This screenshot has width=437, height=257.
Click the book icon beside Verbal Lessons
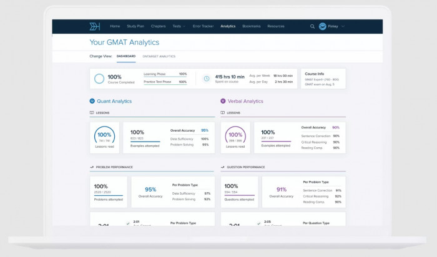(222, 113)
